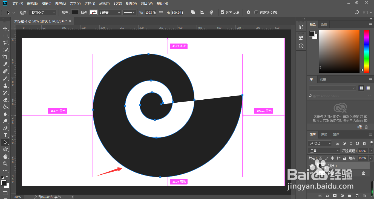Open path operations in options bar
Image resolution: width=374 pixels, height=199 pixels.
[193, 13]
